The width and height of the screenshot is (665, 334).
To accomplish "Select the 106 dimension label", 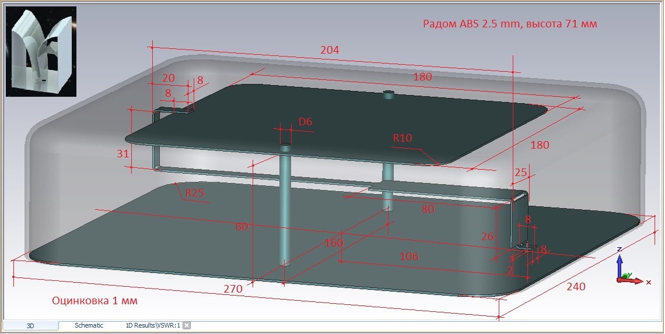I will tap(409, 256).
